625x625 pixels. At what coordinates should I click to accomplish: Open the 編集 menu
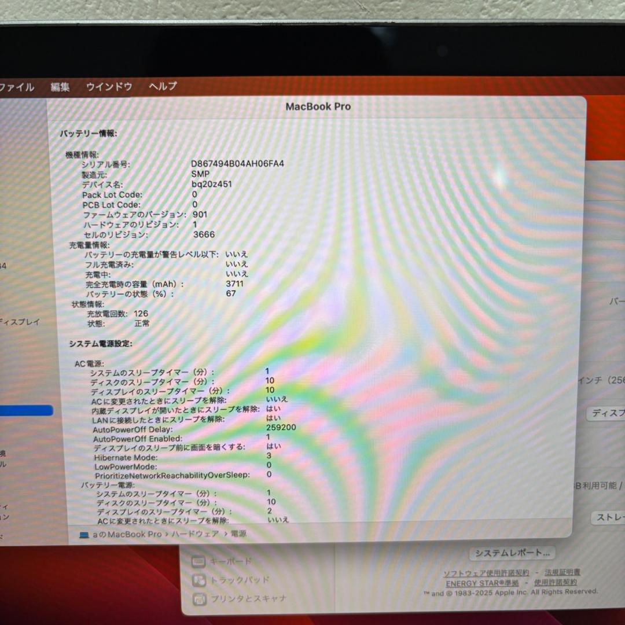click(x=60, y=87)
